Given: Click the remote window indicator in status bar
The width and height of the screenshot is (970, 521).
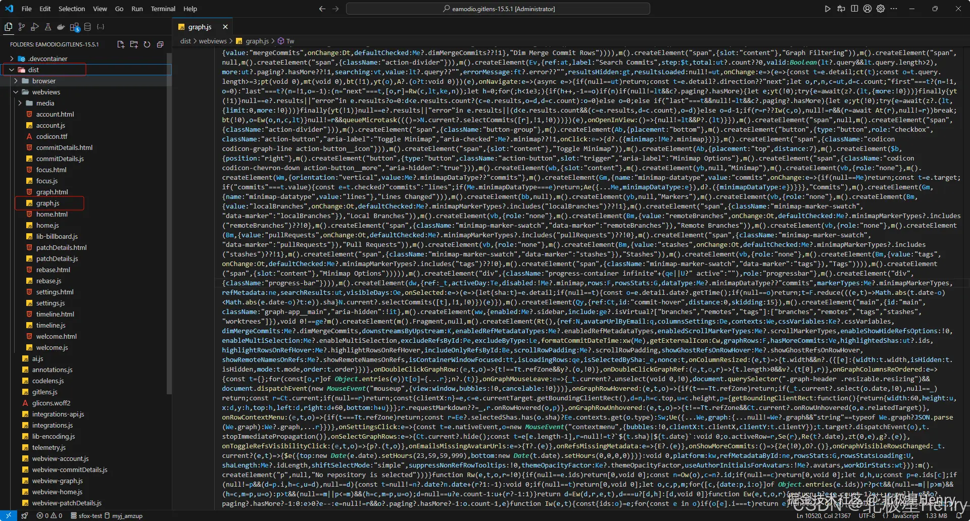Looking at the screenshot, I should coord(9,515).
